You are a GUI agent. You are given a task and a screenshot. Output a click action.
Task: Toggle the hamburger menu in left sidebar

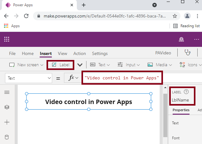click(7, 92)
